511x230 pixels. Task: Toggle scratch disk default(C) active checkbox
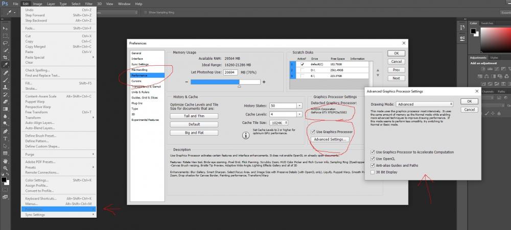[302, 64]
